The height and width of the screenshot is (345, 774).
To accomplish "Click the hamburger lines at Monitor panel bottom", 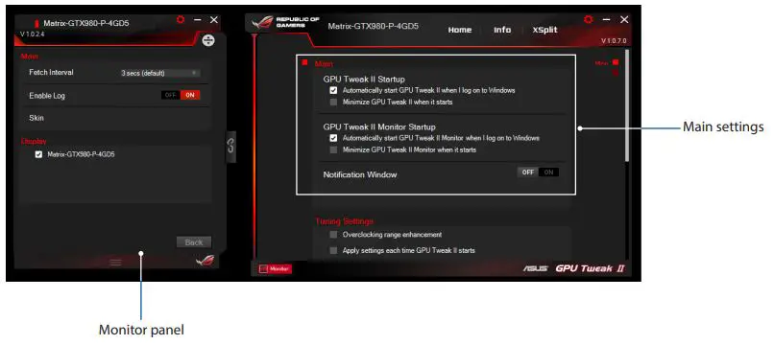I will click(x=115, y=263).
